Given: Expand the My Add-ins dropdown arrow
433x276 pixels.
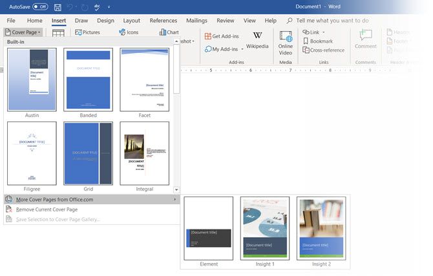Looking at the screenshot, I should [x=242, y=50].
